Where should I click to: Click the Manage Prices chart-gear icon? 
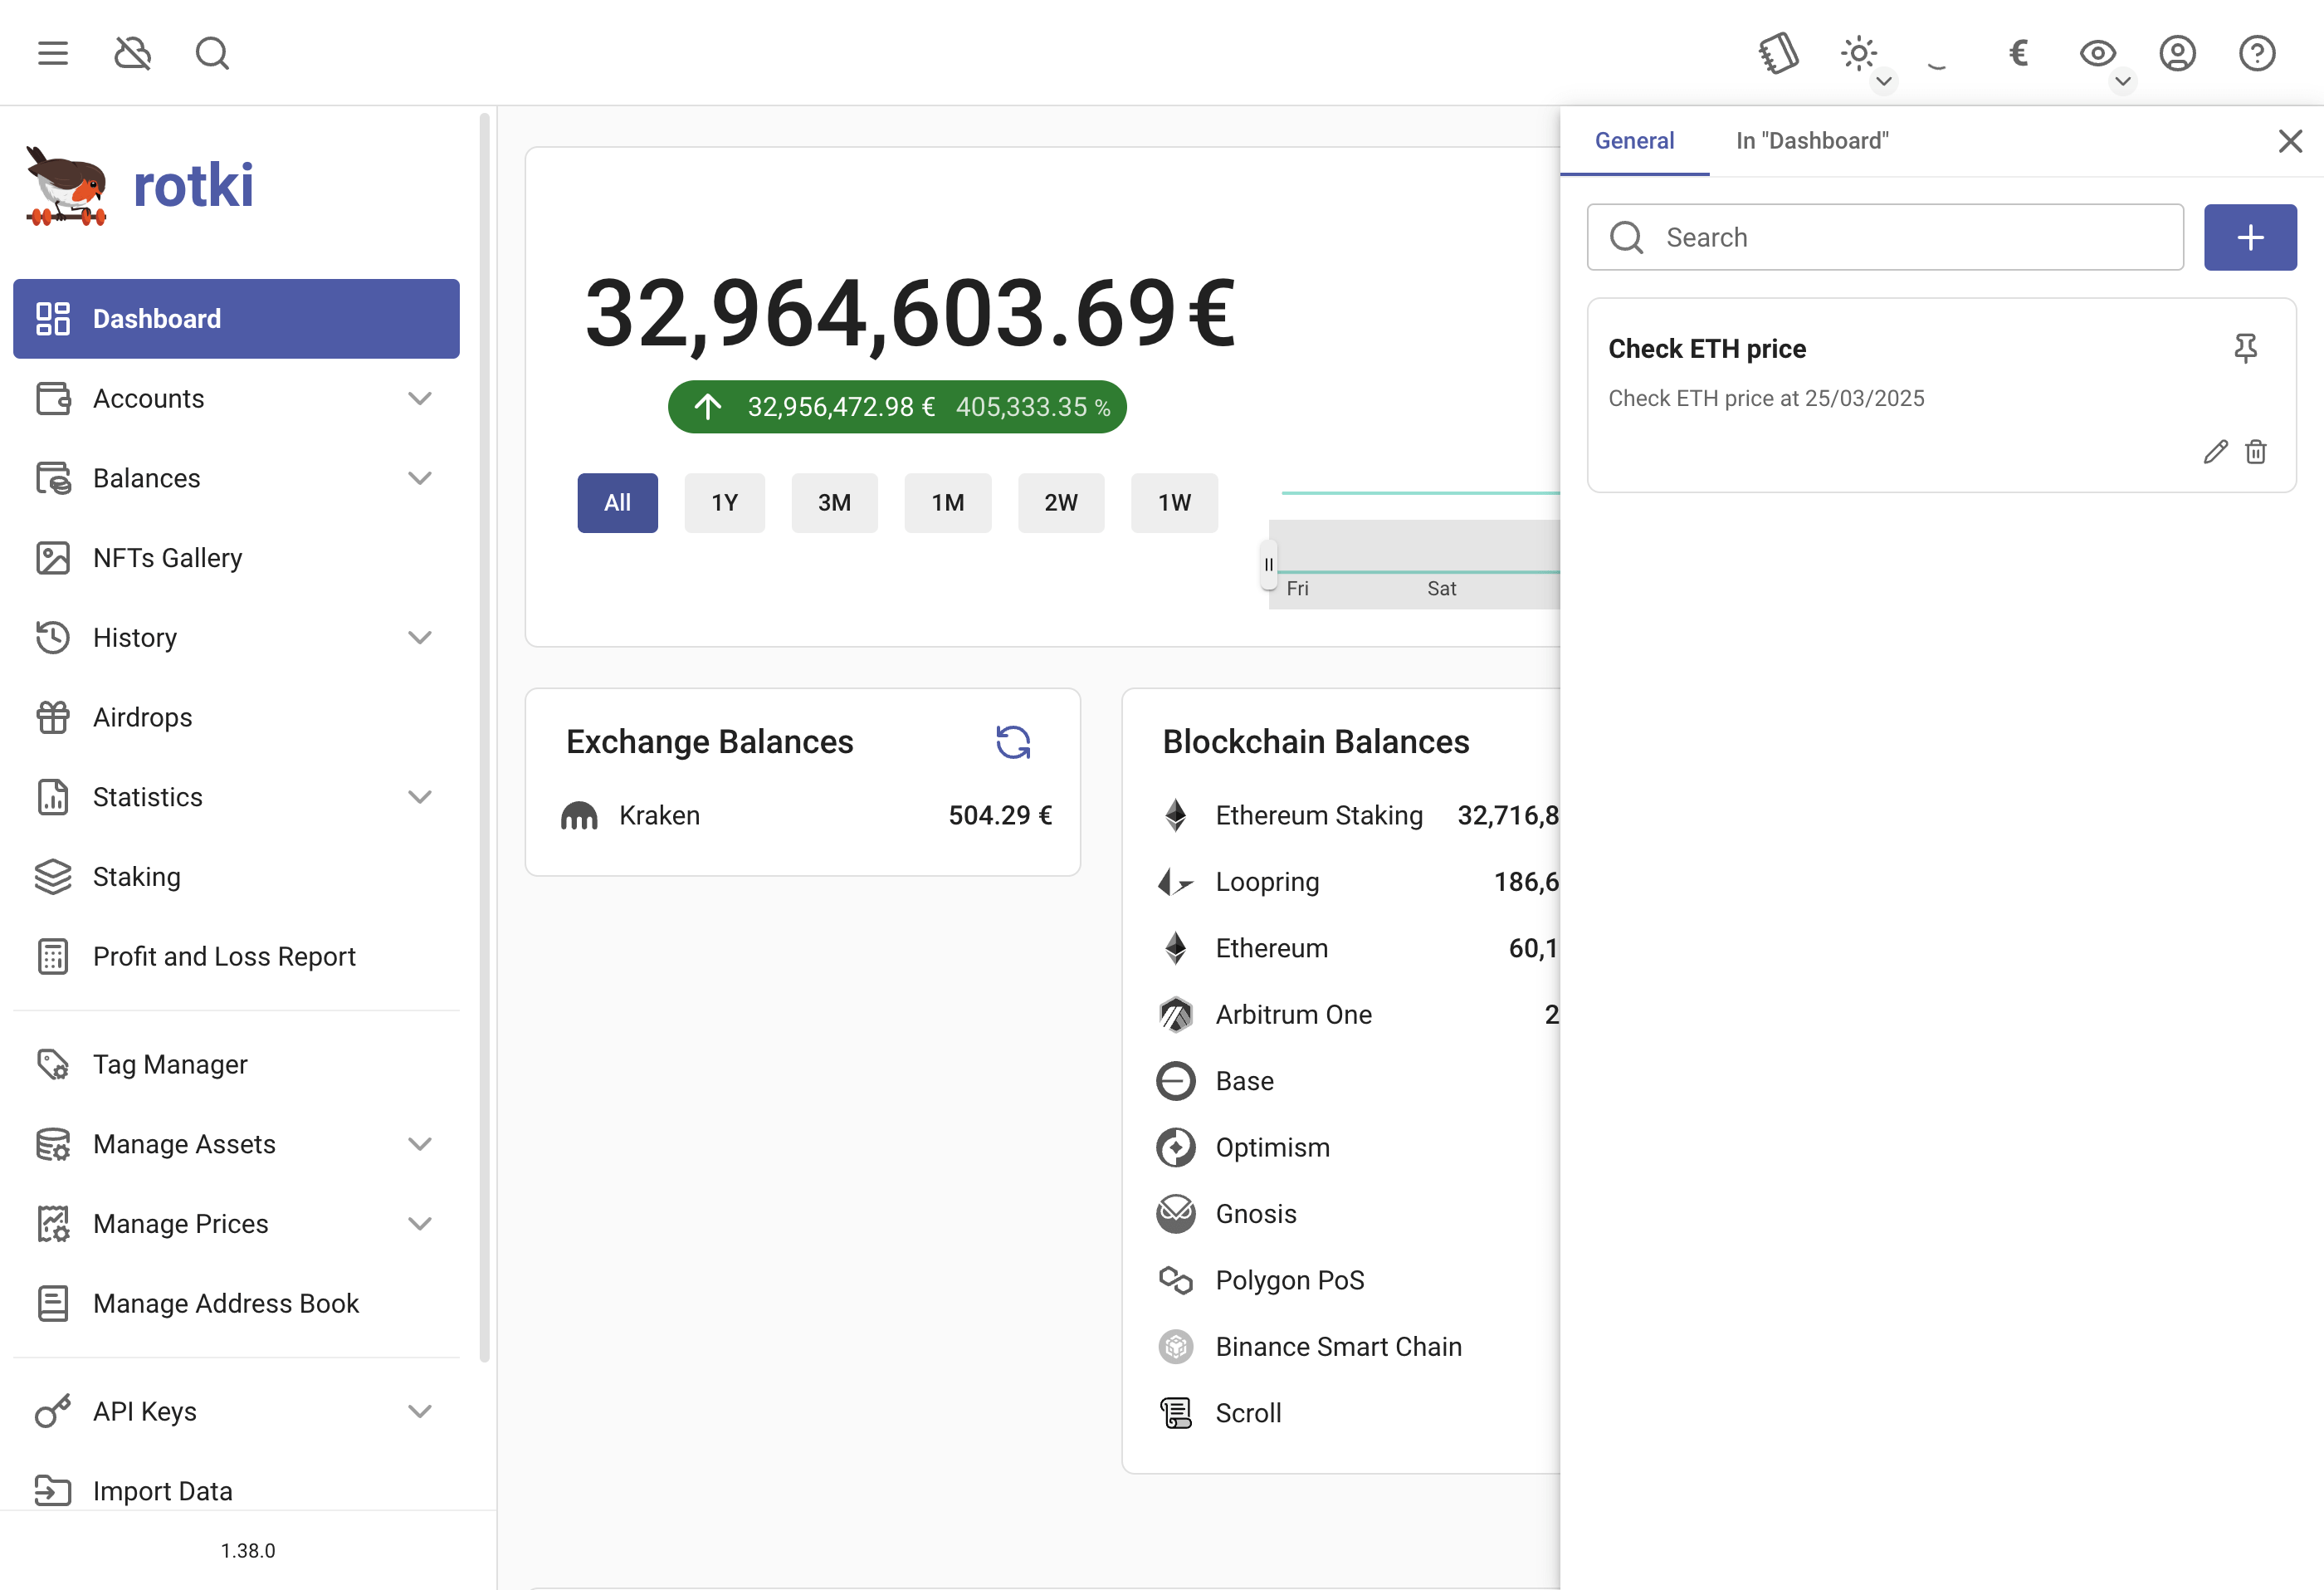[53, 1224]
